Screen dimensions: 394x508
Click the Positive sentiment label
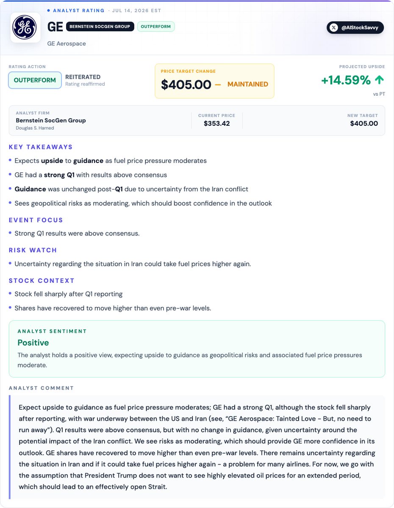[x=33, y=342]
